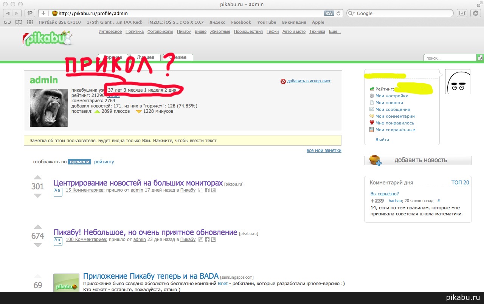Image resolution: width=484 pixels, height=304 pixels.
Task: Click the добавить новость button
Action: pos(418,160)
